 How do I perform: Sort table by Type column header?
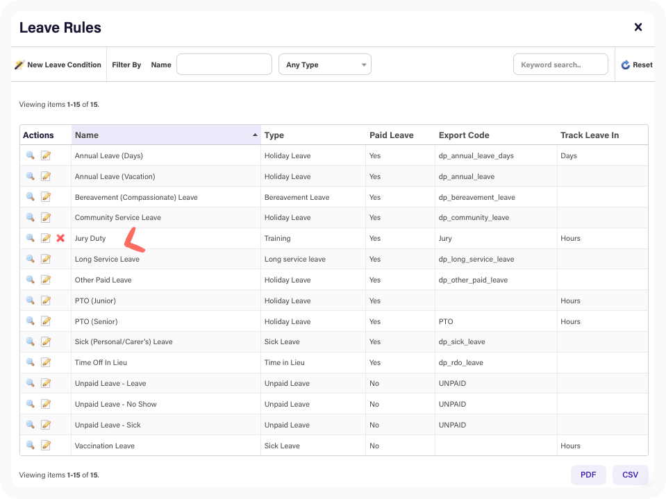click(313, 135)
